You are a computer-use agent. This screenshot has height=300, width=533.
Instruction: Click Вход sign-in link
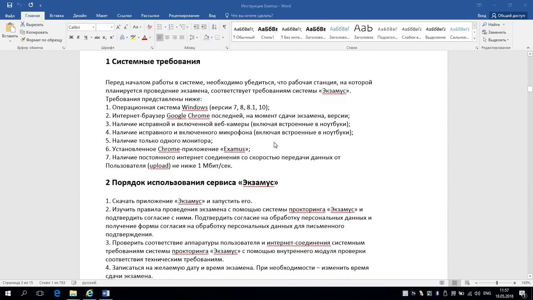coord(482,15)
